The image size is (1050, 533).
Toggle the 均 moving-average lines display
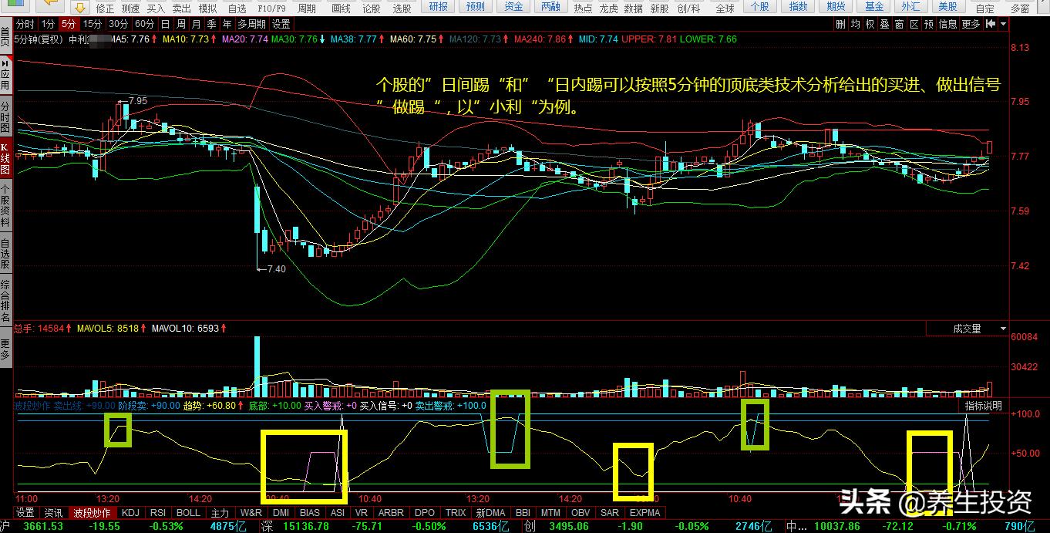point(857,23)
